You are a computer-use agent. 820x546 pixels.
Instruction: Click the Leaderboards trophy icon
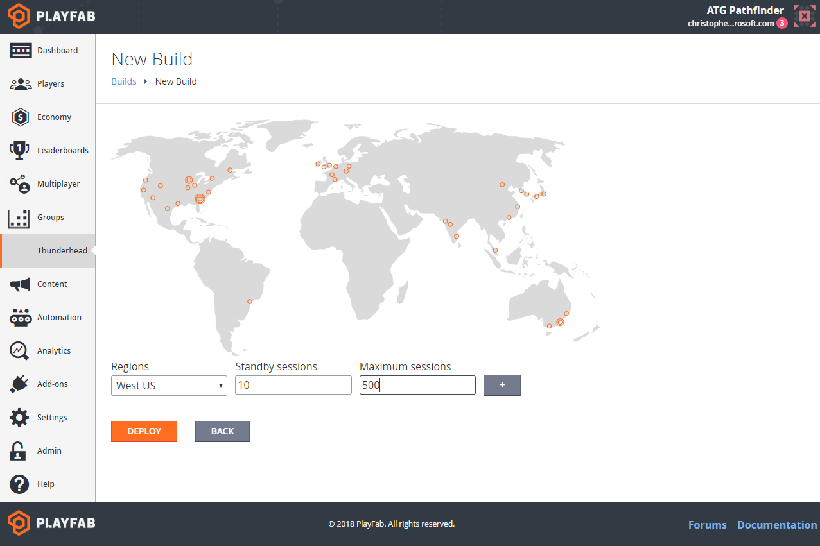(x=20, y=151)
